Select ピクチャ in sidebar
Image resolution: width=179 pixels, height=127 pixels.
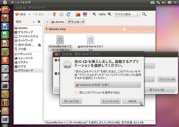(x=28, y=62)
